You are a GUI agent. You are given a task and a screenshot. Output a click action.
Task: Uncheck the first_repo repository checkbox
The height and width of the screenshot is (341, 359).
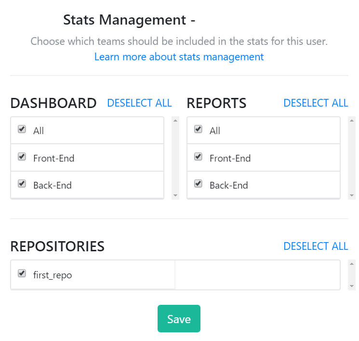[x=22, y=273]
